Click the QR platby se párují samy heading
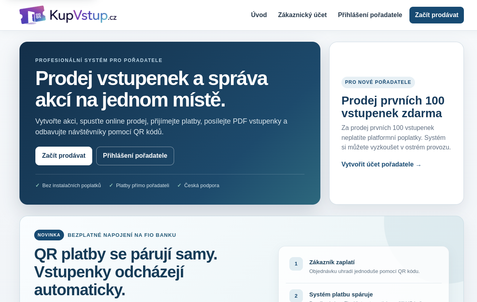This screenshot has height=302, width=477. (126, 272)
